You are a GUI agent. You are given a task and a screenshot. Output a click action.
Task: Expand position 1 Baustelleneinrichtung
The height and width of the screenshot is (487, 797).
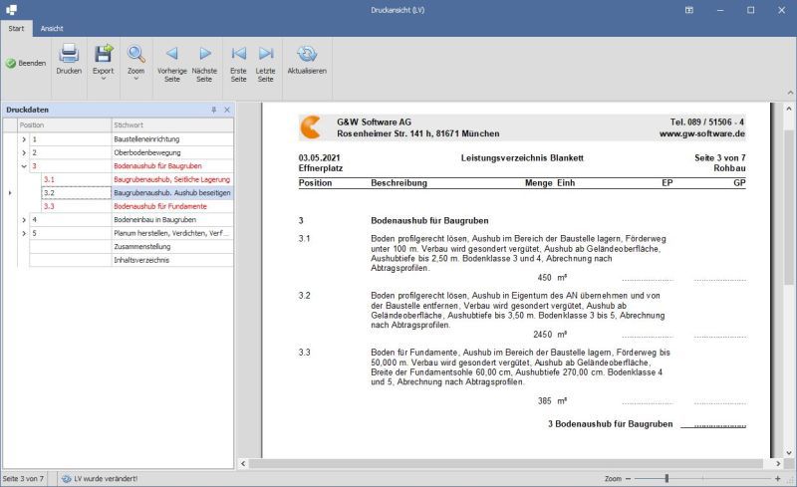point(24,139)
